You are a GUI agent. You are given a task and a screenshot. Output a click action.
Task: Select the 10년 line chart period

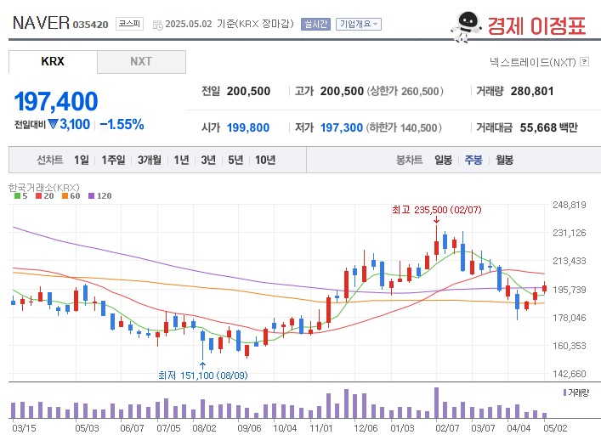(265, 160)
